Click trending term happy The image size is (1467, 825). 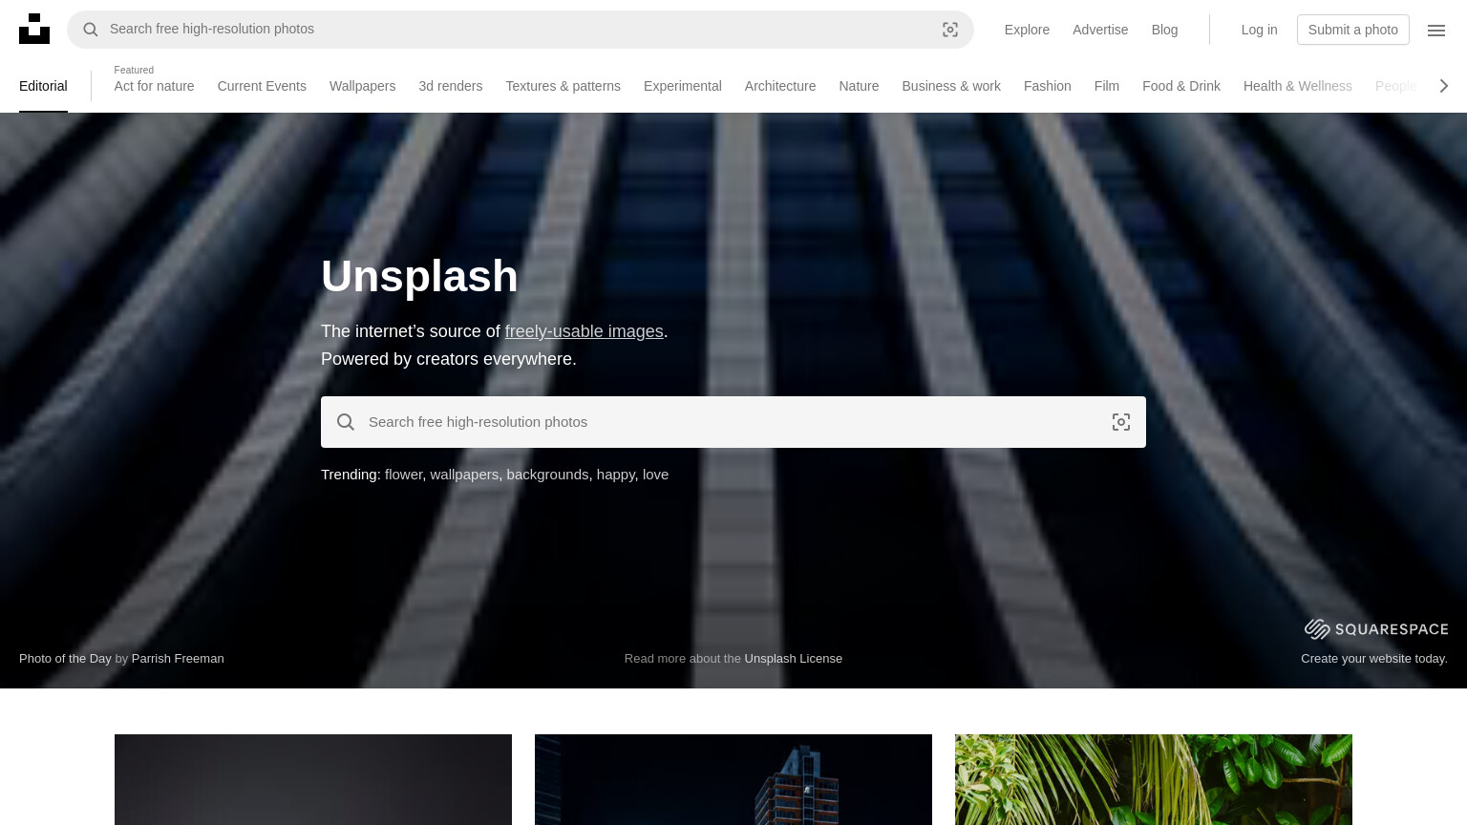pos(615,475)
